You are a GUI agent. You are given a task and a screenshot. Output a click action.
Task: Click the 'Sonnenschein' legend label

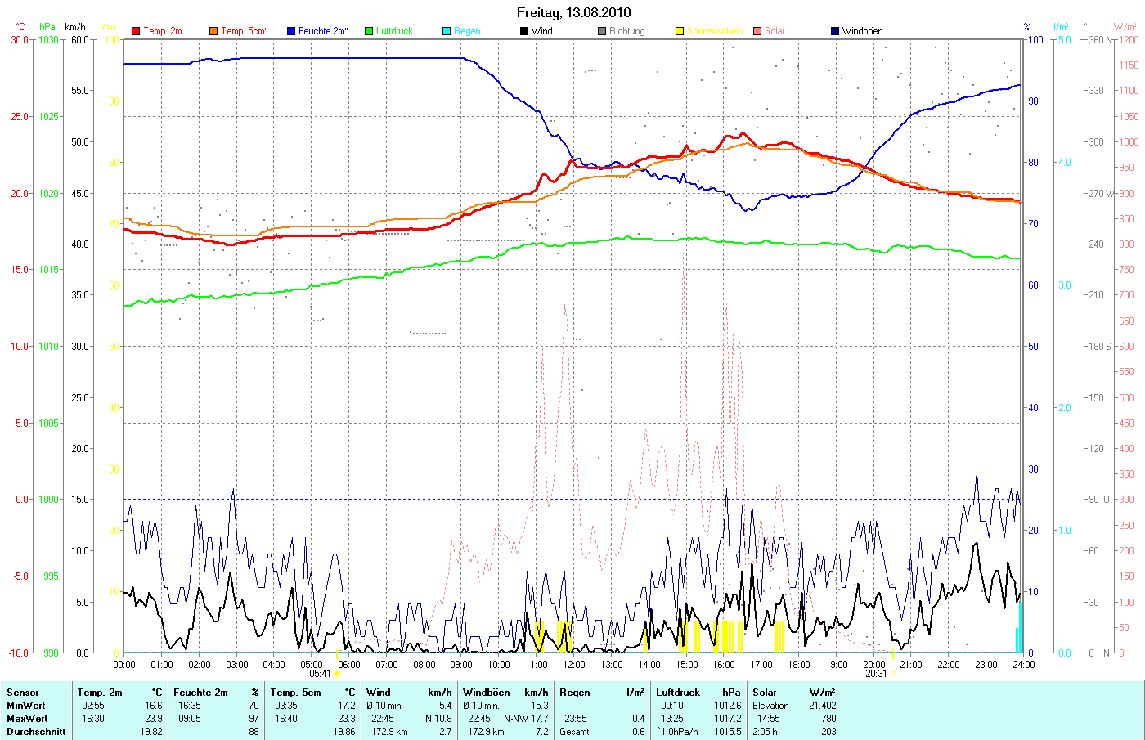[716, 31]
